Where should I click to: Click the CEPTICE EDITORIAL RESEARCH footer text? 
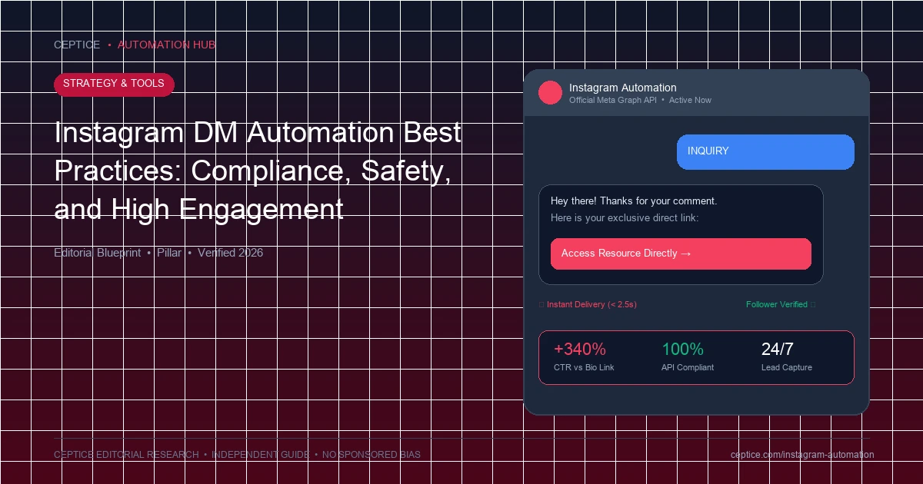point(126,455)
